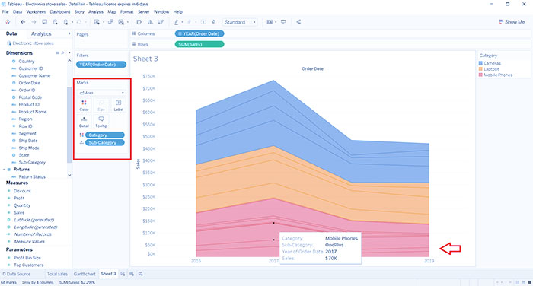Viewport: 533px width, 286px height.
Task: Collapse the Returns table expander
Action: click(x=4, y=170)
